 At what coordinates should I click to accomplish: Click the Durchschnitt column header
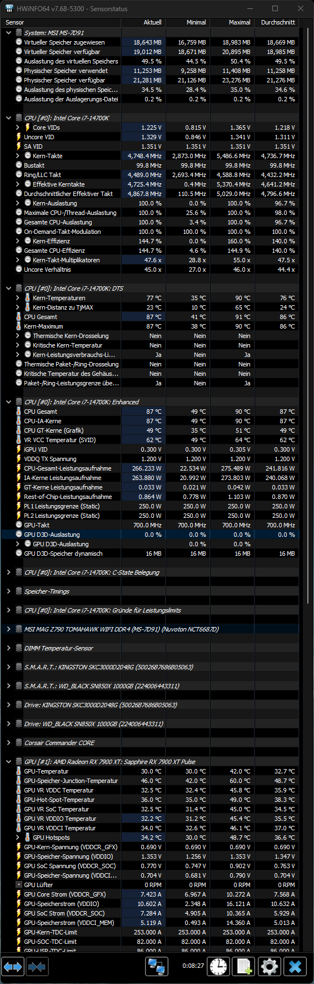(277, 22)
